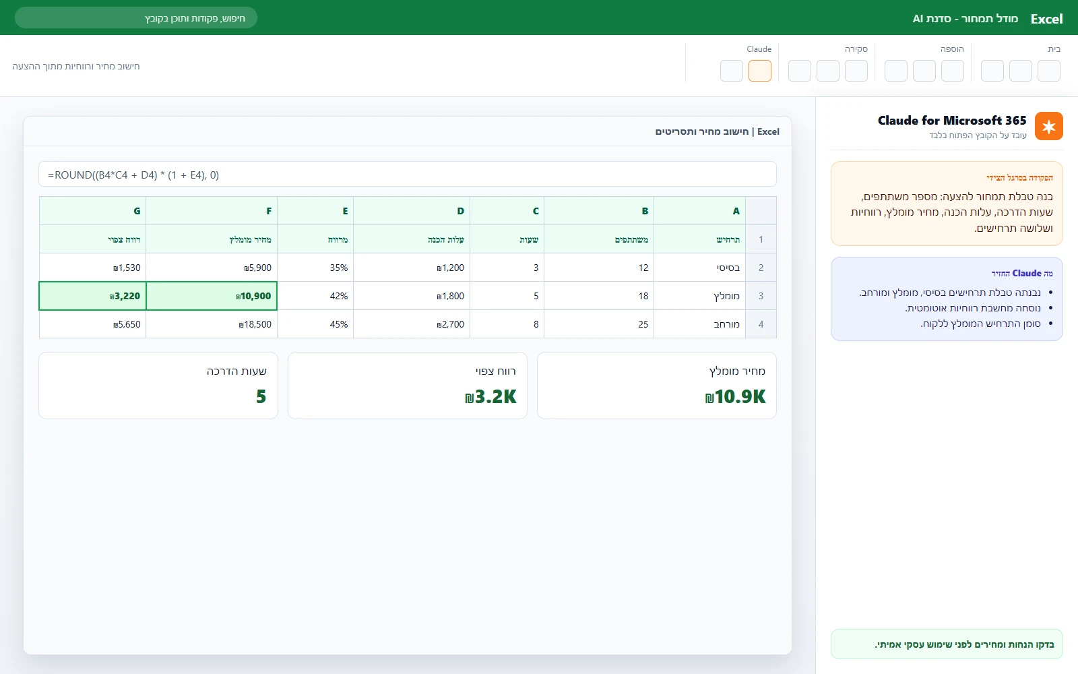Select the cell showing ₪2,700

[x=412, y=324]
